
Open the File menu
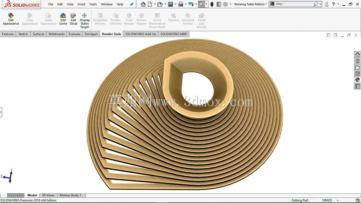pos(51,4)
